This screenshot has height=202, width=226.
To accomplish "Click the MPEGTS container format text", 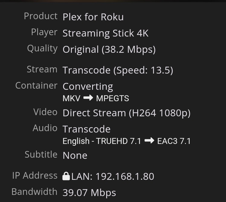I will point(112,98).
